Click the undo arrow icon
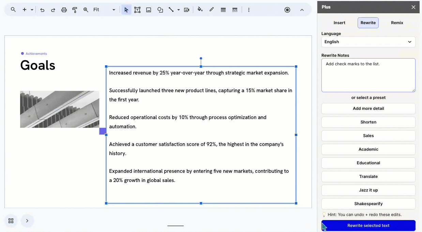Image resolution: width=422 pixels, height=232 pixels. point(42,10)
